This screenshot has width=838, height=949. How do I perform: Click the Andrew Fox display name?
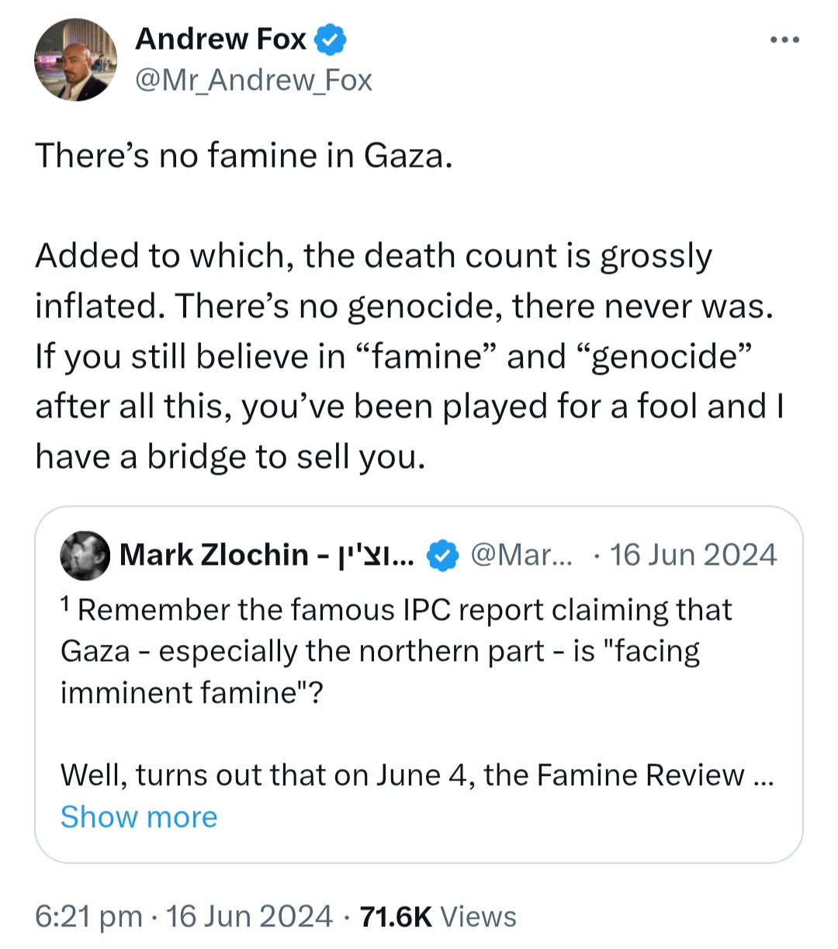click(221, 39)
